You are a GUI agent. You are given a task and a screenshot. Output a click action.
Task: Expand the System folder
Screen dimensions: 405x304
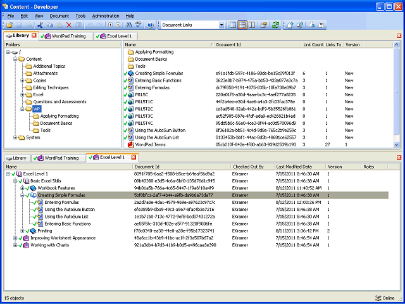tap(15, 137)
